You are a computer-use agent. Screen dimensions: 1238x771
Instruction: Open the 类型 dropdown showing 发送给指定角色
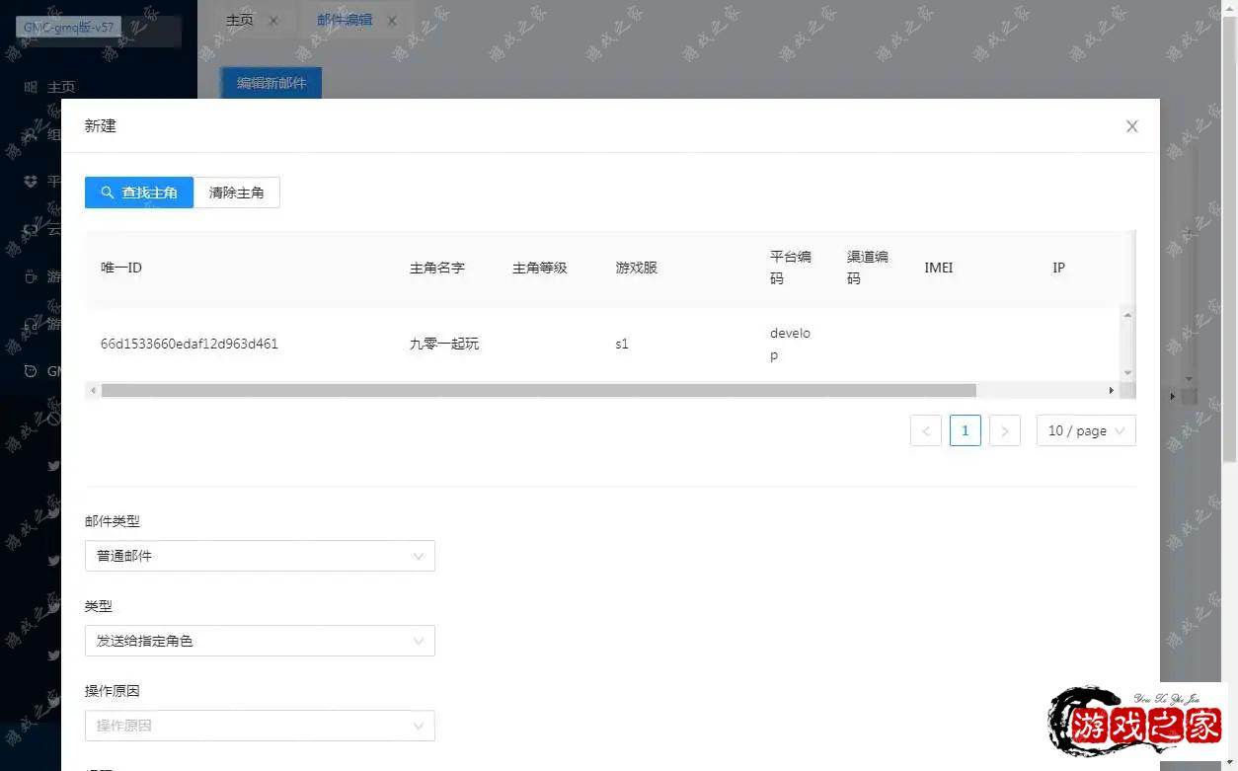260,641
